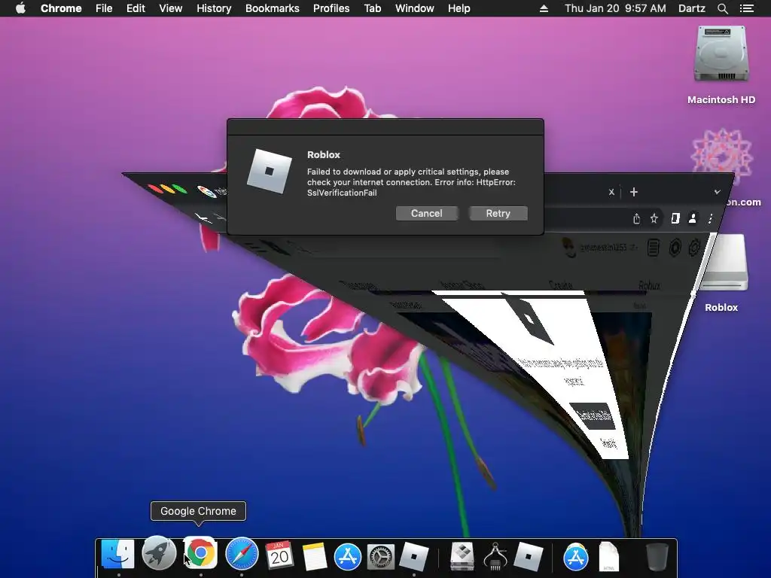This screenshot has width=771, height=578.
Task: Open Finder from the Dock
Action: click(x=117, y=555)
